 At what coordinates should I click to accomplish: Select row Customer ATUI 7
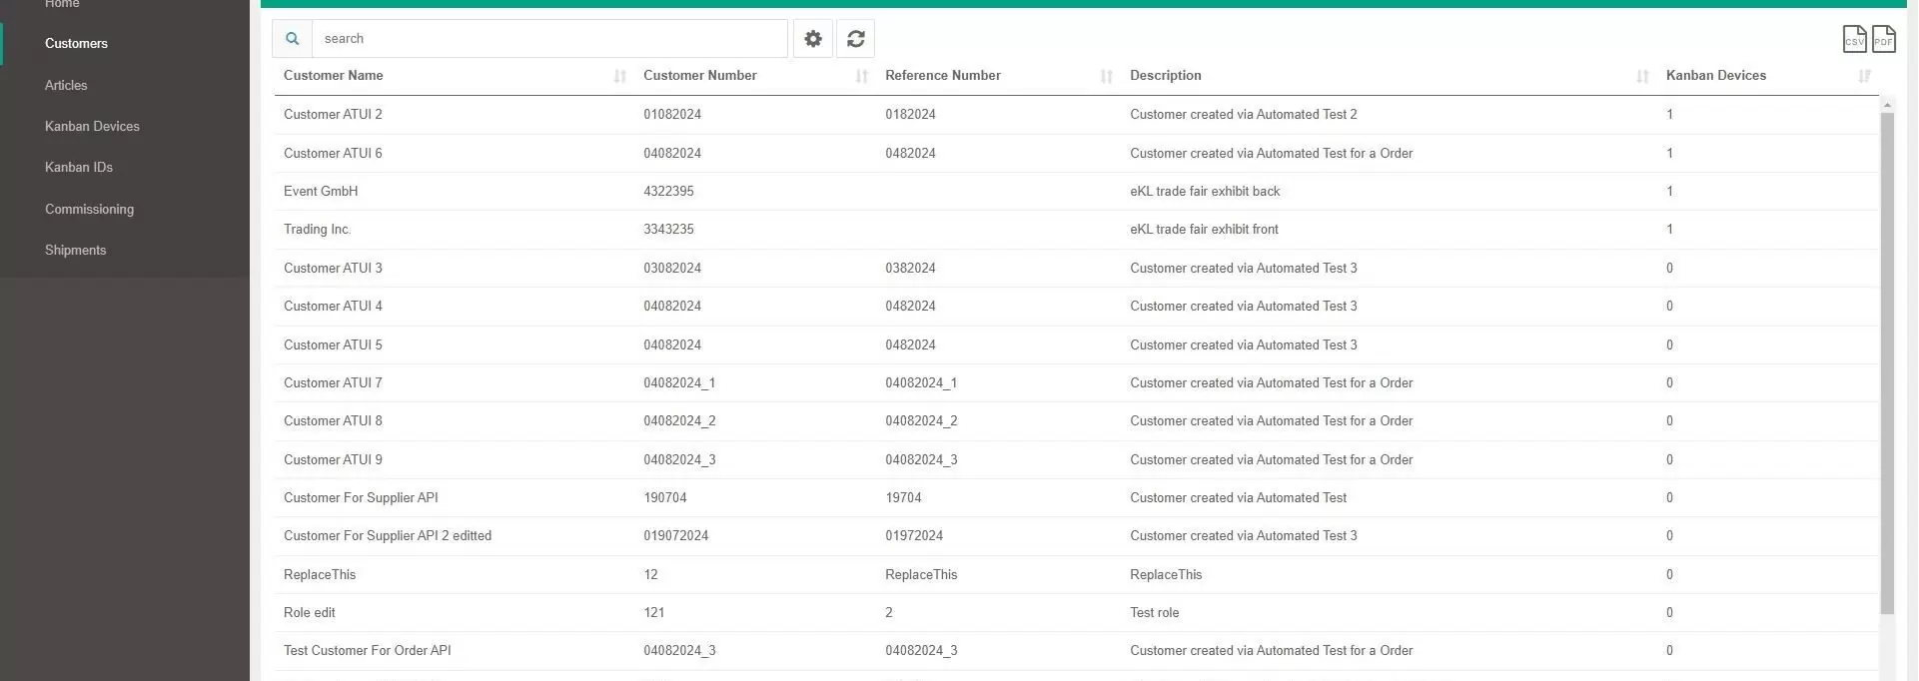tap(1076, 383)
